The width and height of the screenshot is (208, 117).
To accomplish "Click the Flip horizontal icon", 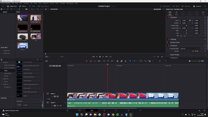I will point(181,36).
